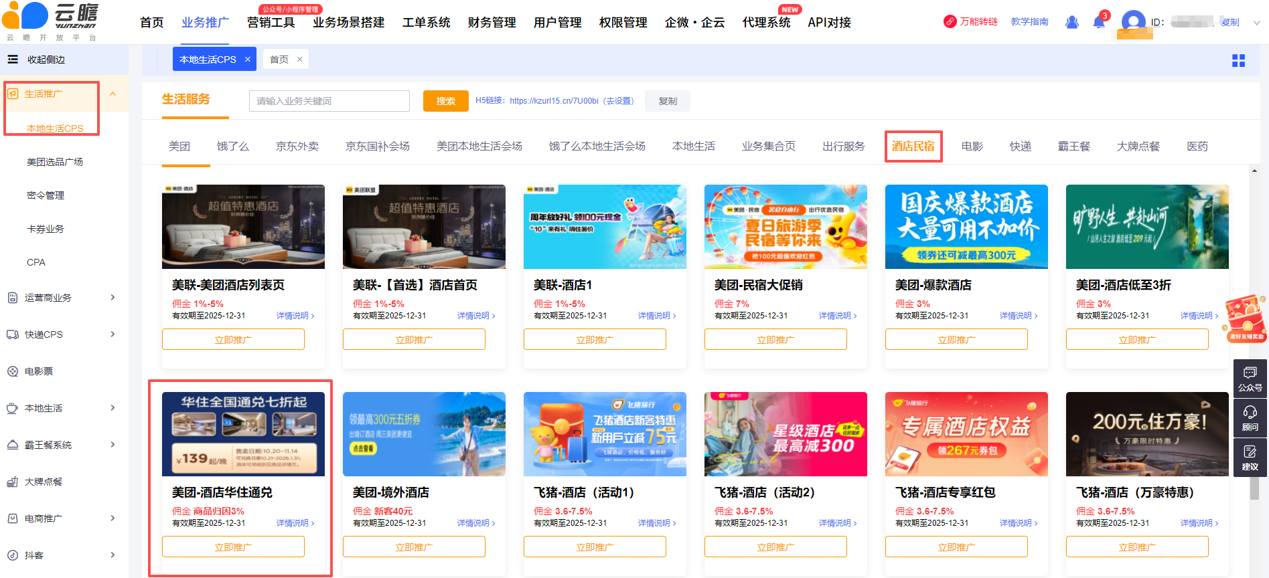This screenshot has width=1269, height=578.
Task: Switch to the 酒店民宿 category tab
Action: pos(913,147)
